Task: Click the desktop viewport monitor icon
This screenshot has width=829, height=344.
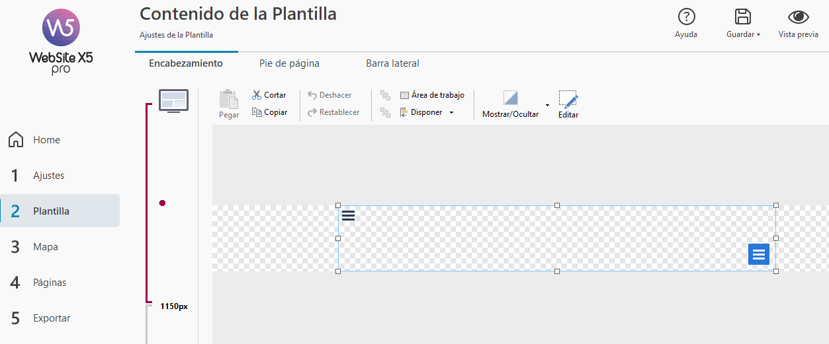Action: (x=173, y=100)
